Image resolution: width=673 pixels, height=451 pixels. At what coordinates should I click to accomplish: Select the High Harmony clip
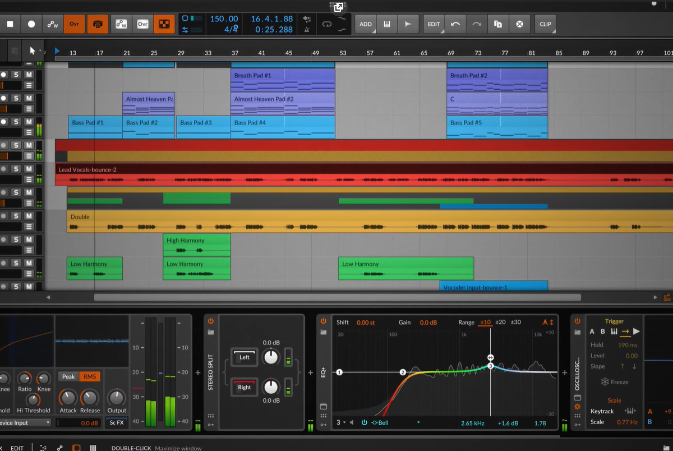(x=196, y=246)
